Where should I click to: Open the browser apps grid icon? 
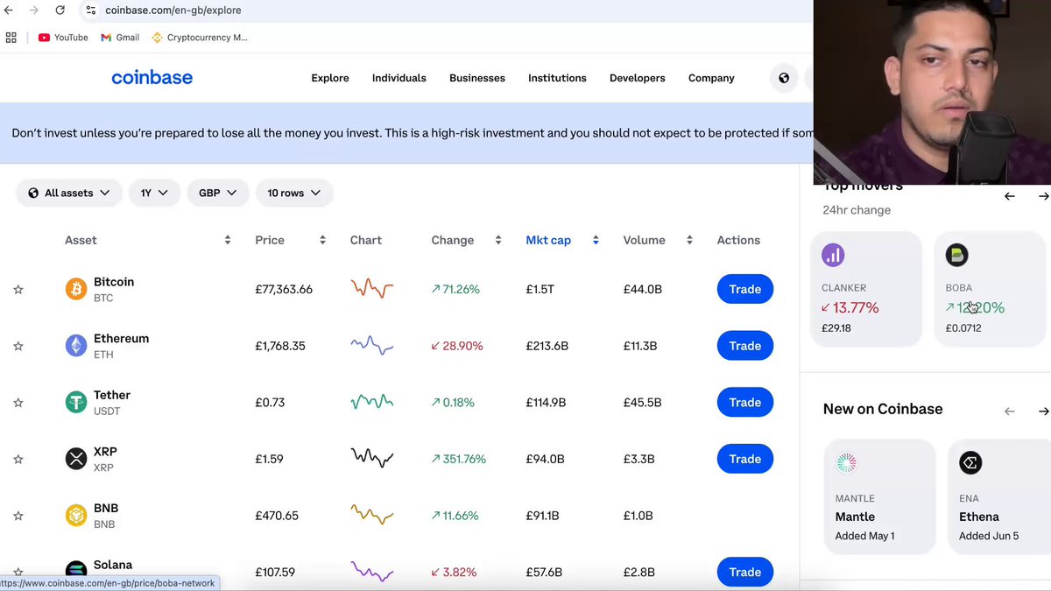[x=11, y=38]
